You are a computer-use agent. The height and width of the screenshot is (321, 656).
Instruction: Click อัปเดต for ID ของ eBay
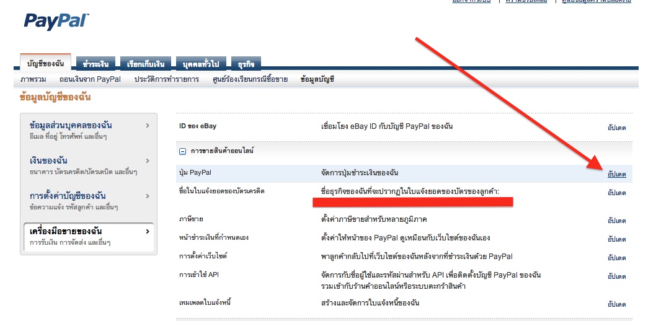(617, 128)
